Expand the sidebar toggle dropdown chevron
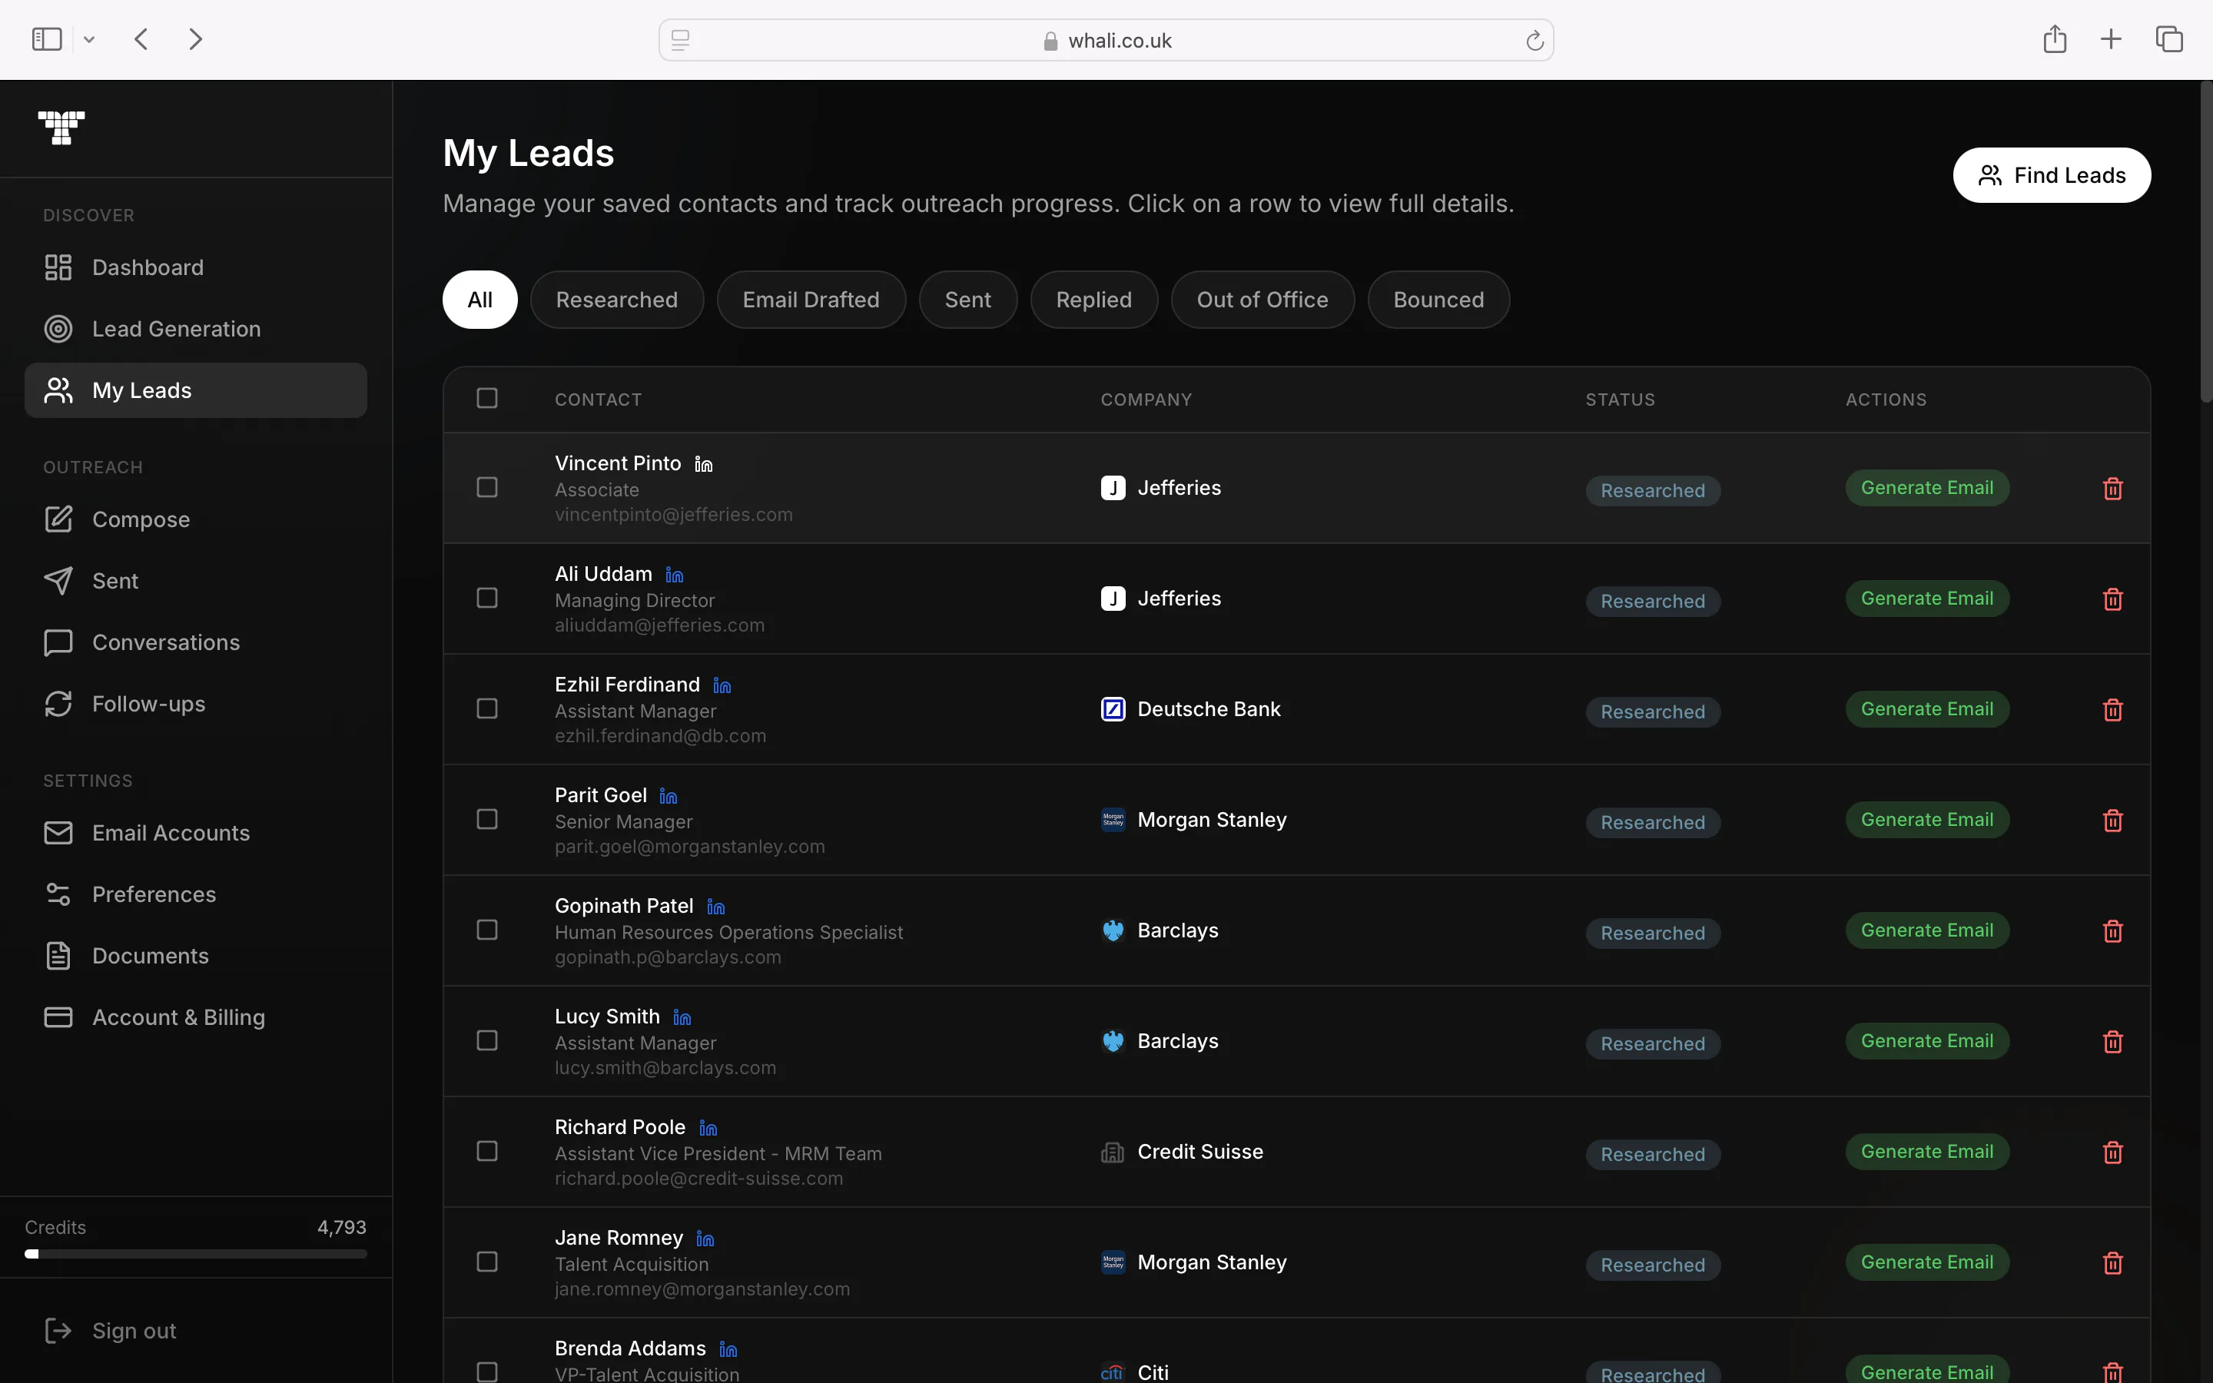 88,39
